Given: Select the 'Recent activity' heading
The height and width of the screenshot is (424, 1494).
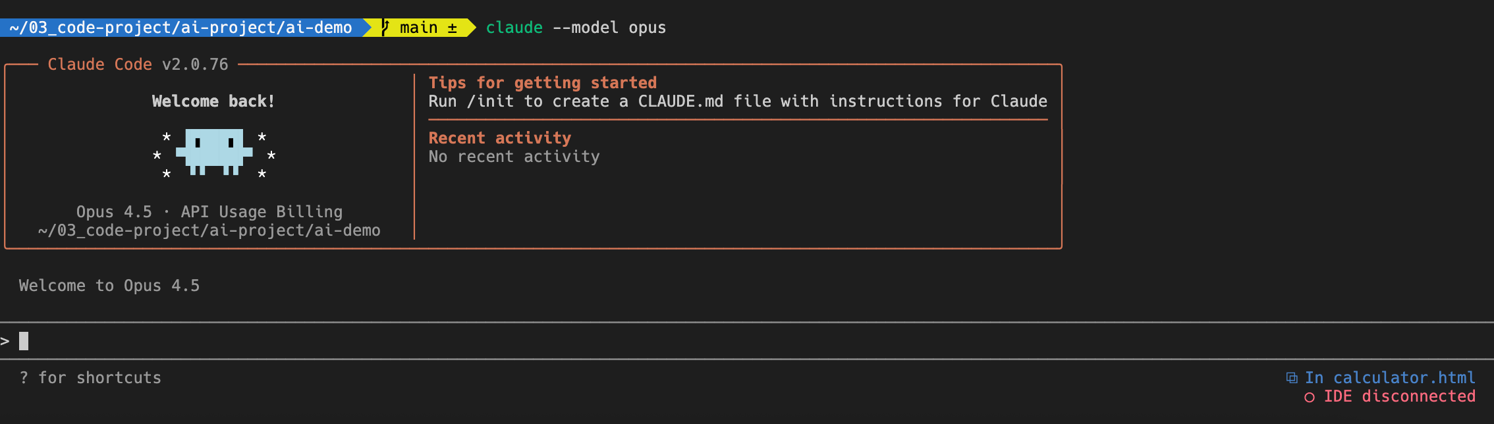Looking at the screenshot, I should click(499, 138).
